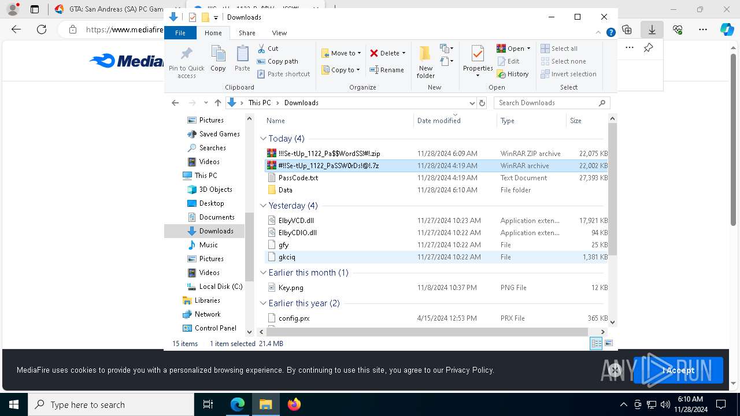
Task: Open Edge Downloads toolbar icon
Action: (652, 29)
